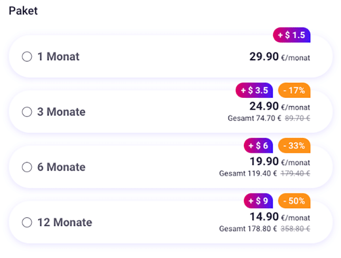The width and height of the screenshot is (341, 258).
Task: Click the +$3.5 bonus badge
Action: [254, 90]
